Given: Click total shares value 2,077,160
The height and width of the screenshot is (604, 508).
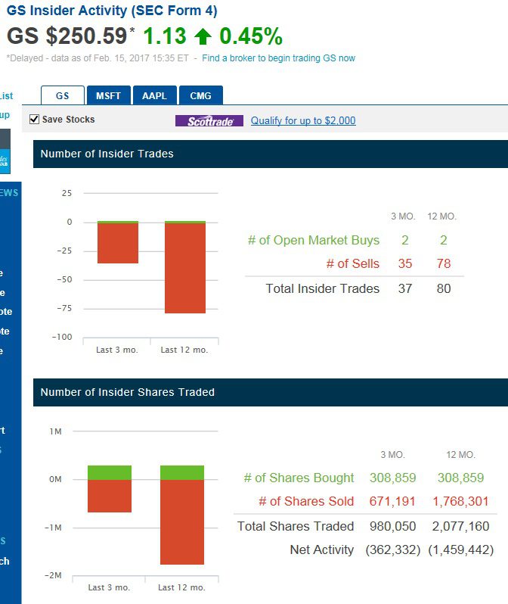Looking at the screenshot, I should click(460, 526).
